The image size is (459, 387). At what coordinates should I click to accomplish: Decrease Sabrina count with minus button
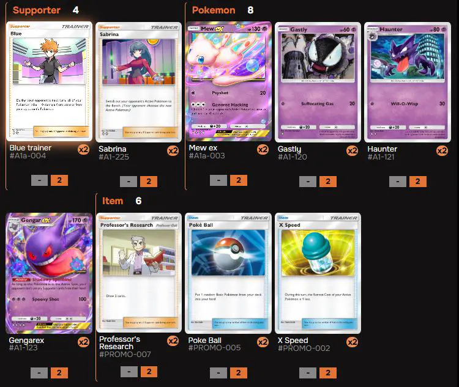pyautogui.click(x=129, y=182)
